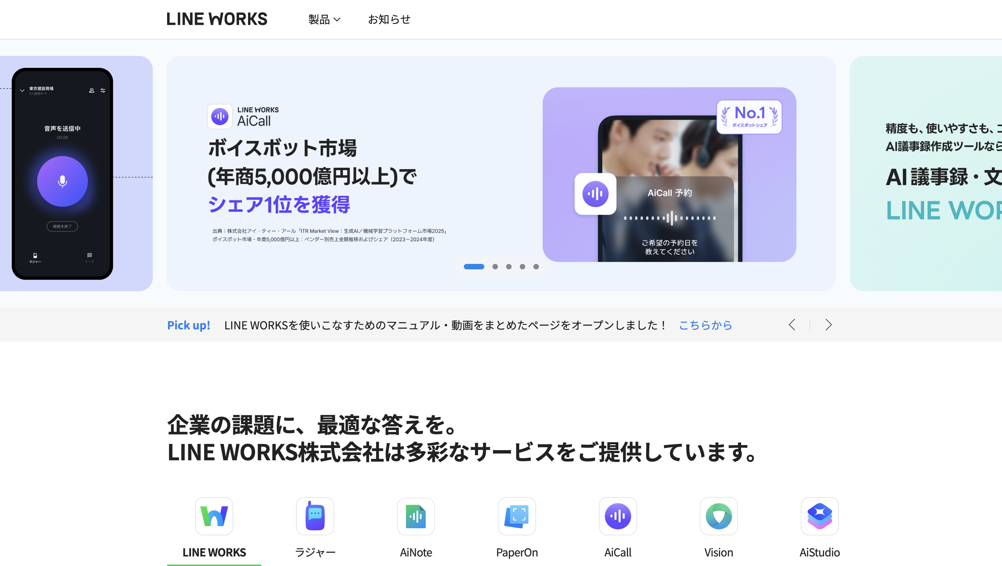The height and width of the screenshot is (566, 1002).
Task: Select the Vision service icon
Action: (x=719, y=516)
